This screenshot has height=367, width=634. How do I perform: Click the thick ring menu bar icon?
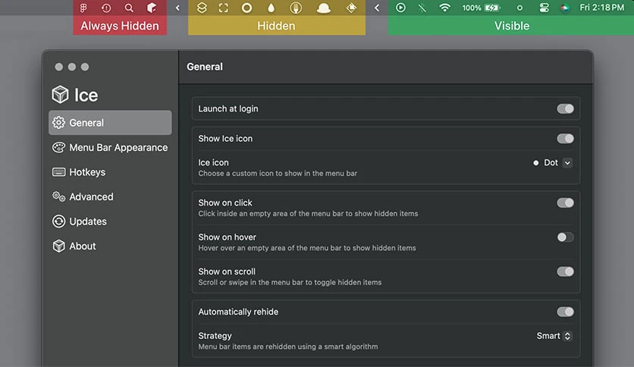click(246, 8)
